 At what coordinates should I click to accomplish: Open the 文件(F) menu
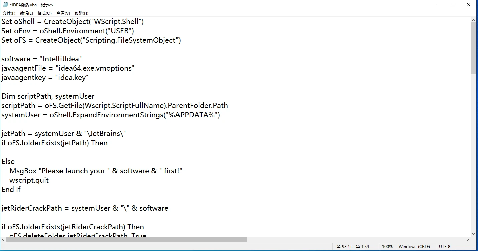pos(9,13)
